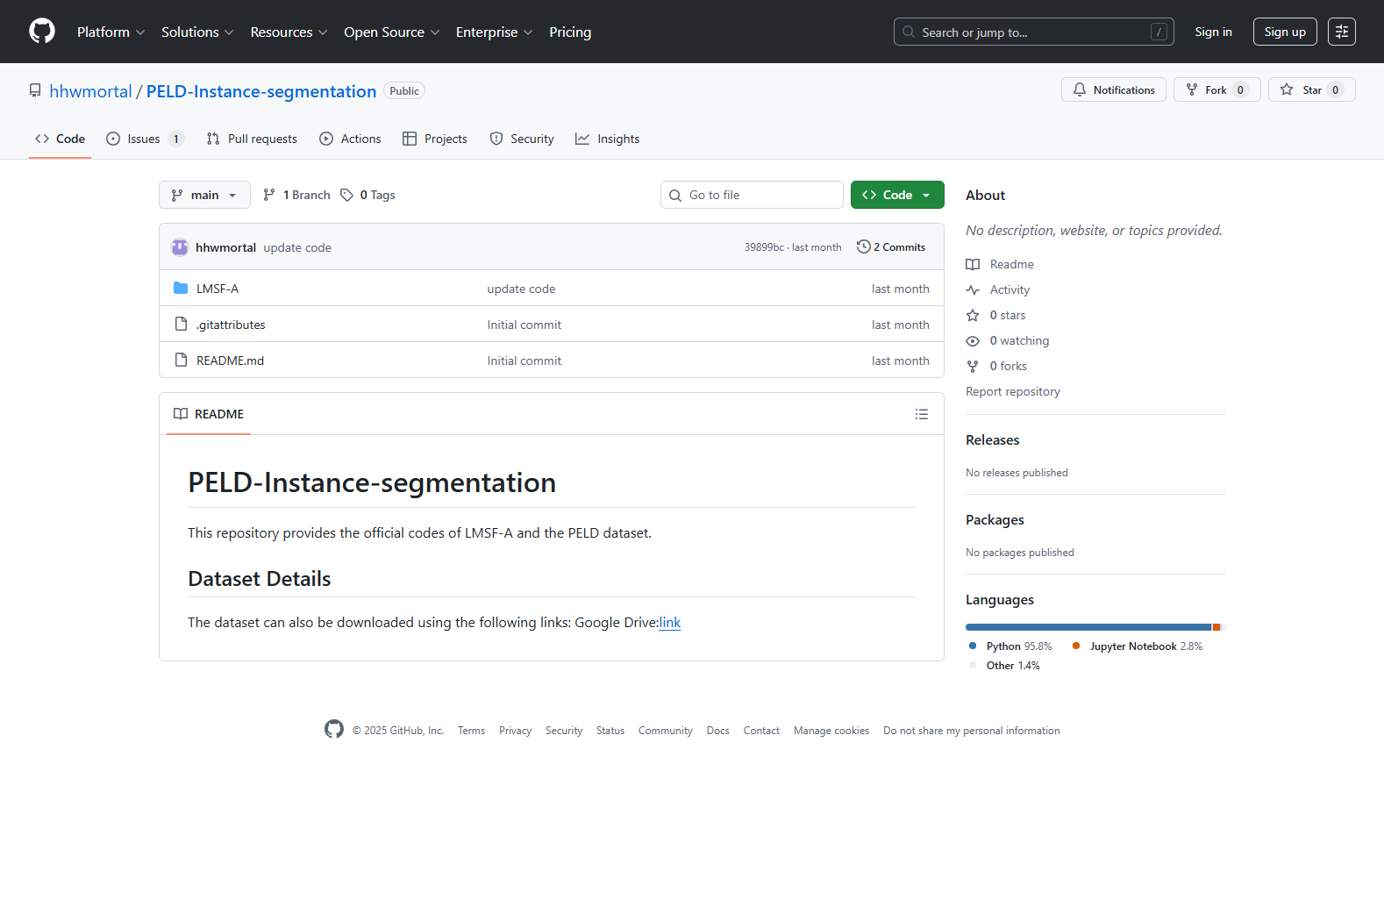Viewport: 1384px width, 921px height.
Task: Click the repository icon before hhwmortal
Action: (35, 91)
